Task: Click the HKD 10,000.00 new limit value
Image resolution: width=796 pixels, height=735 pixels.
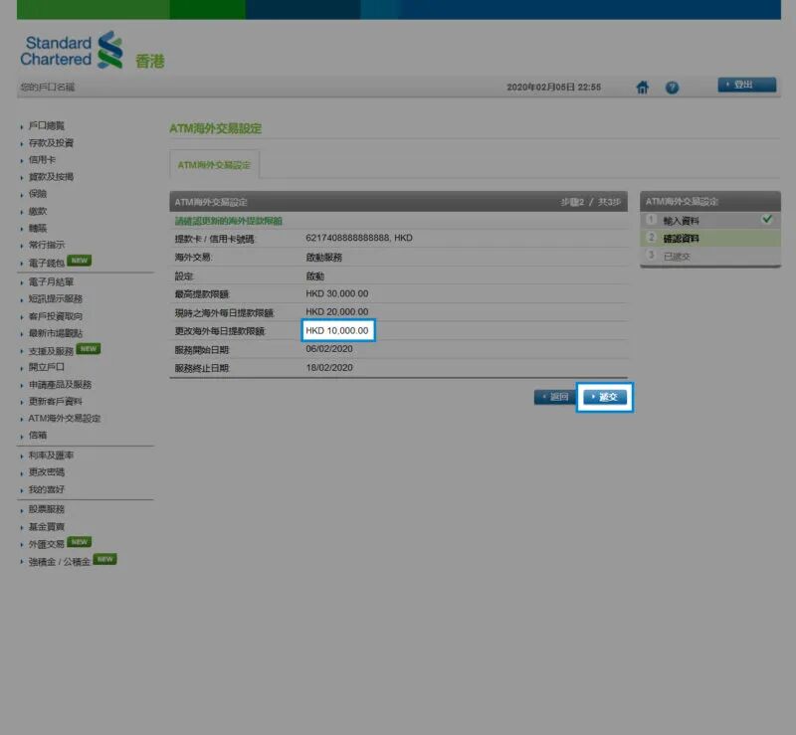Action: [337, 331]
